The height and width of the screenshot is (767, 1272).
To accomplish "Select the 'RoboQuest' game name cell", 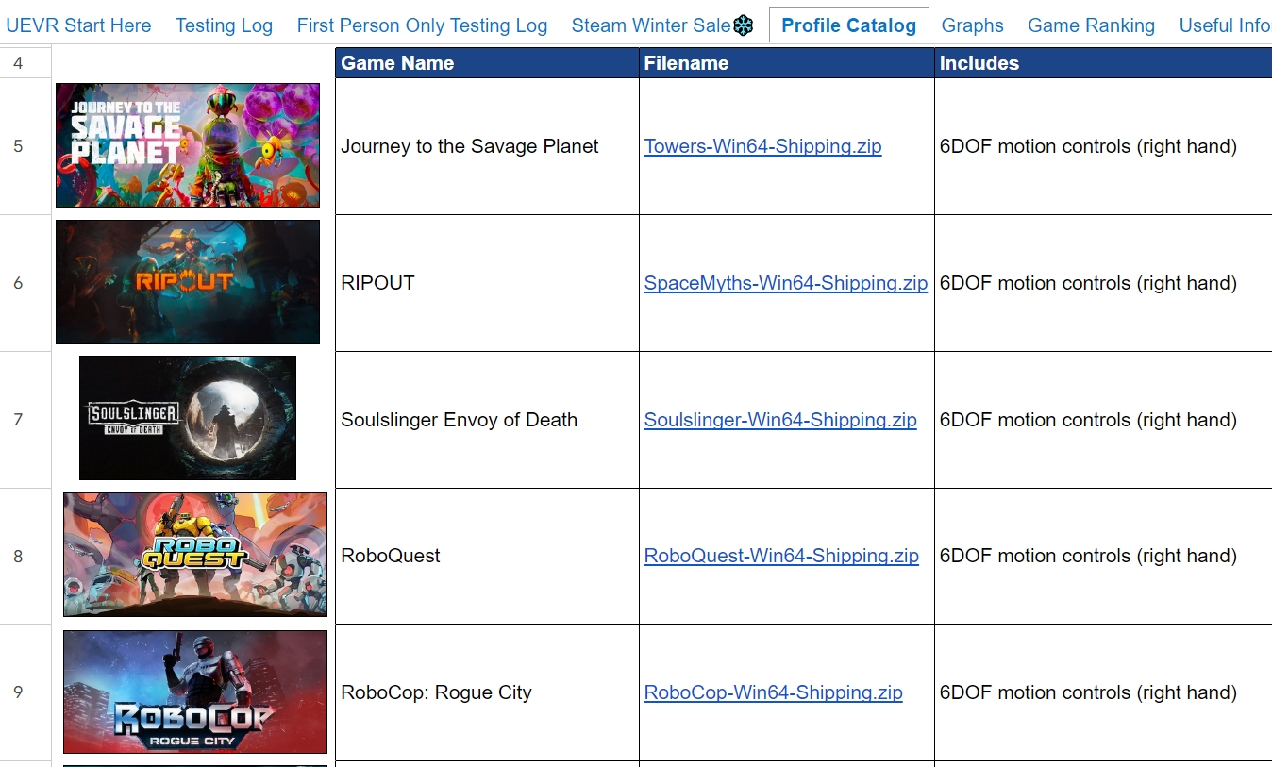I will (487, 556).
